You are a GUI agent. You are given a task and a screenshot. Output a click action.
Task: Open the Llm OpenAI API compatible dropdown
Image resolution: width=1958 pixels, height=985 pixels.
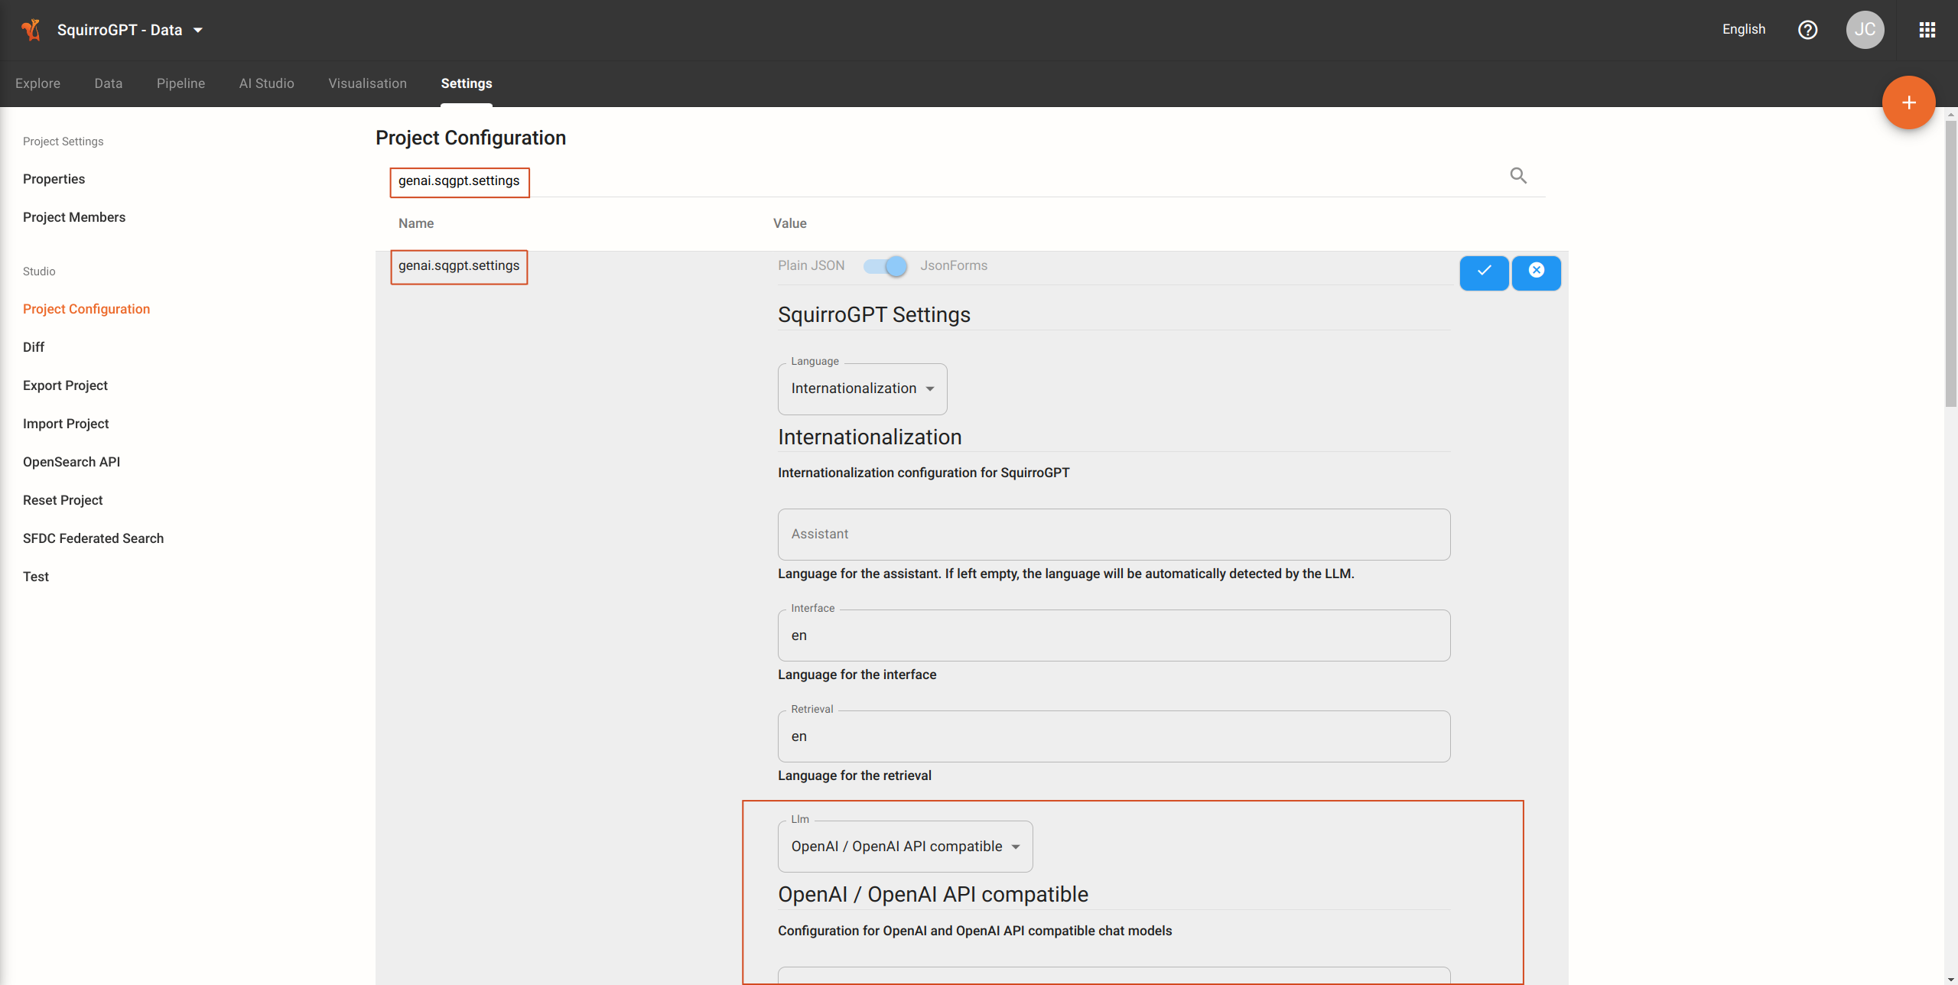coord(905,847)
